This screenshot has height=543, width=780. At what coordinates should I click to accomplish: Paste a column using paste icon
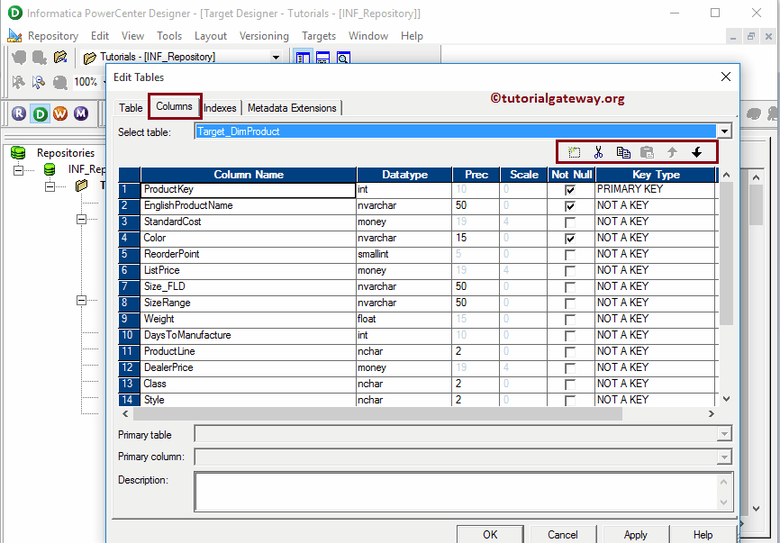[x=647, y=151]
